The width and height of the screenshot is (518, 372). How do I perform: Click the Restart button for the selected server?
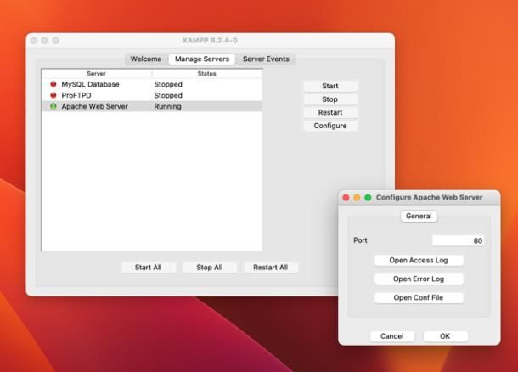[330, 112]
